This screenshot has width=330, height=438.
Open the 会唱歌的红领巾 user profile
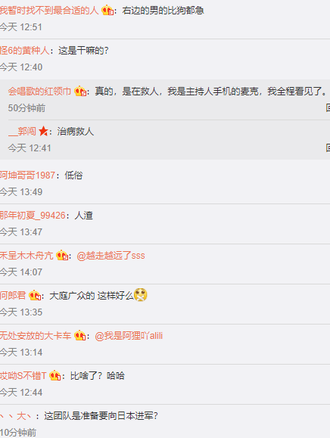(39, 92)
